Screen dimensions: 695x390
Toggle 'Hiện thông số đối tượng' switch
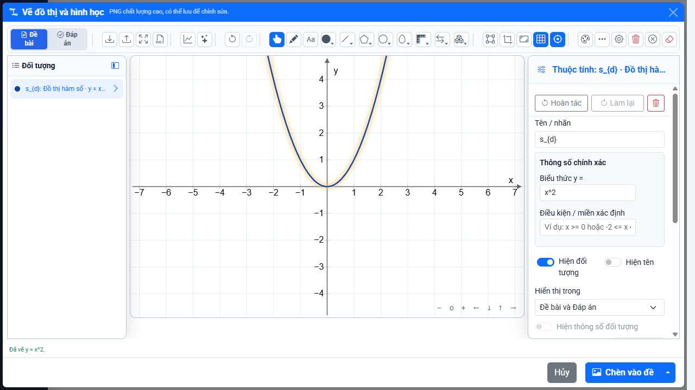click(x=544, y=327)
